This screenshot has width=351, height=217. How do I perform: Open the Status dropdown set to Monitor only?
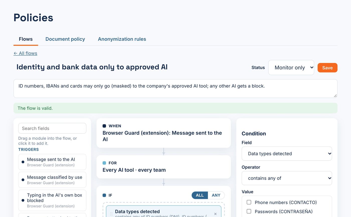pos(291,67)
